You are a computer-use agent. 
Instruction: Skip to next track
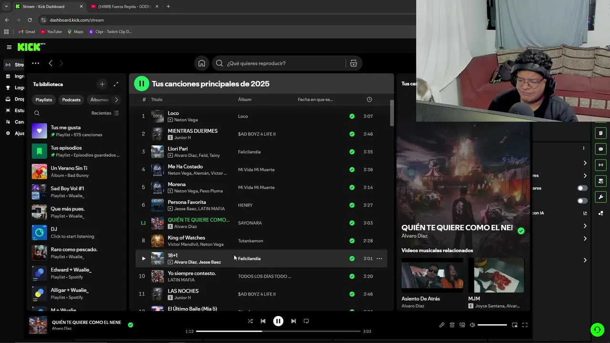[294, 321]
